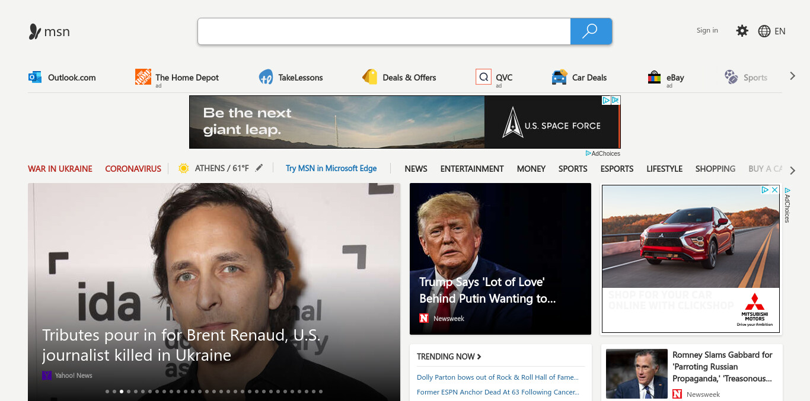Open Dolly Parton trending story
The width and height of the screenshot is (810, 401).
pos(498,377)
